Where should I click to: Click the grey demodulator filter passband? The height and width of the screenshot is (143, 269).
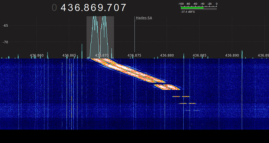100,37
